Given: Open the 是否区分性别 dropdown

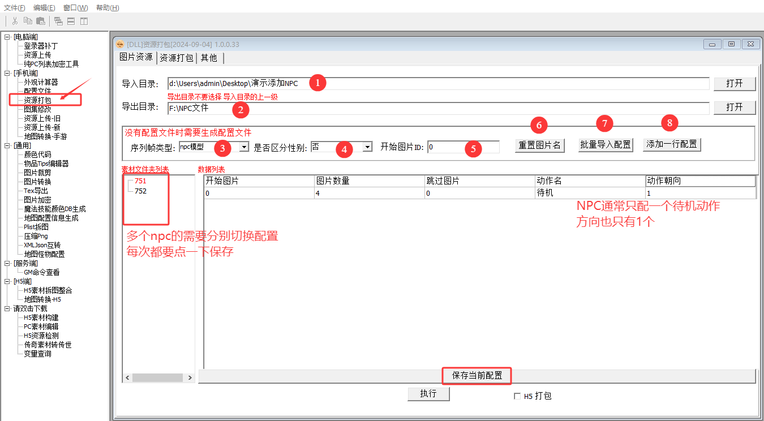Looking at the screenshot, I should click(x=367, y=147).
